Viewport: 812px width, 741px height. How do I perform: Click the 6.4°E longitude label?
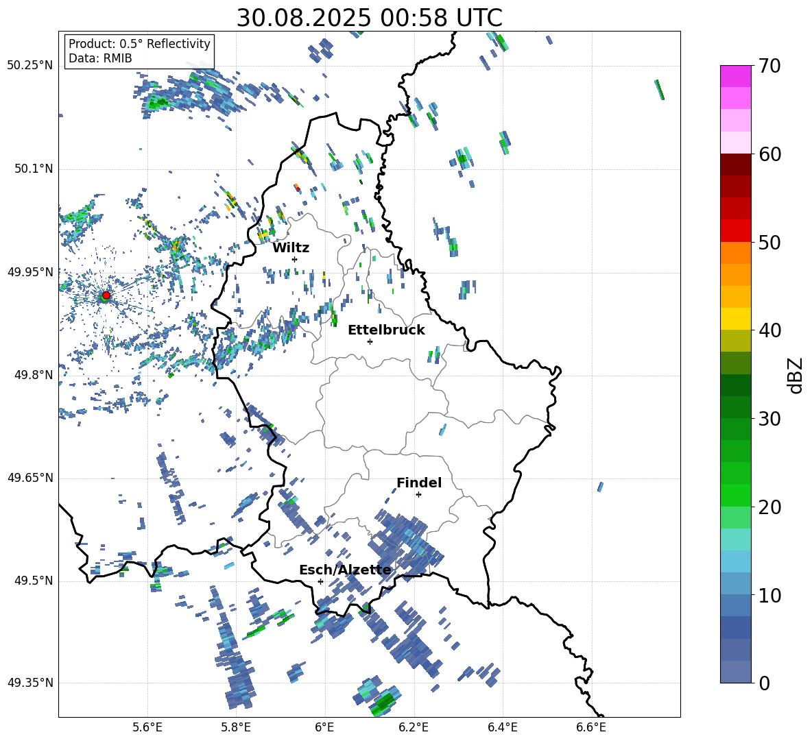502,727
